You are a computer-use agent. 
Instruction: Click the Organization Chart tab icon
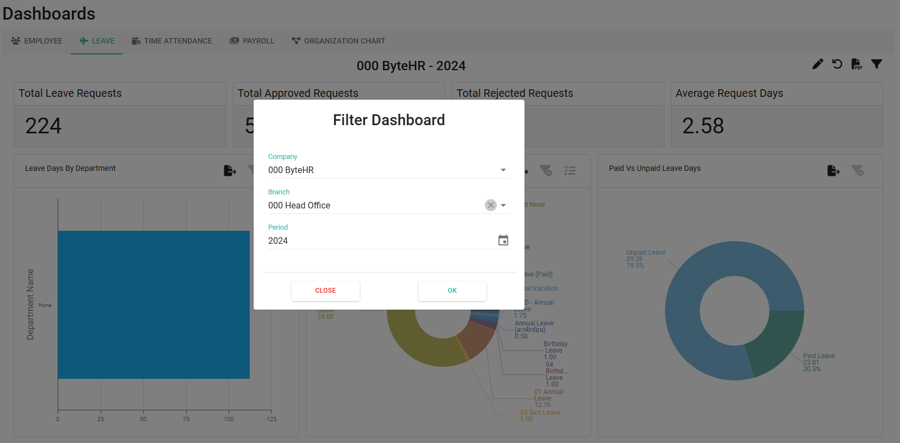click(296, 41)
